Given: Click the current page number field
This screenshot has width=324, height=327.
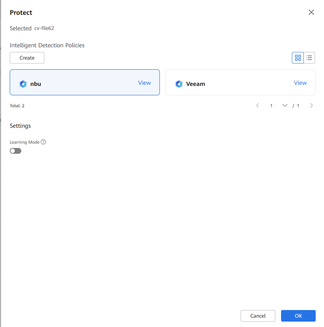Looking at the screenshot, I should tap(271, 106).
